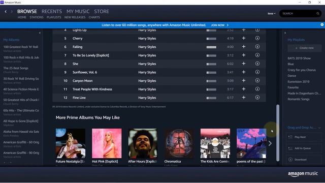325x183 pixels.
Task: Click the Play Next icon button
Action: coord(290,137)
